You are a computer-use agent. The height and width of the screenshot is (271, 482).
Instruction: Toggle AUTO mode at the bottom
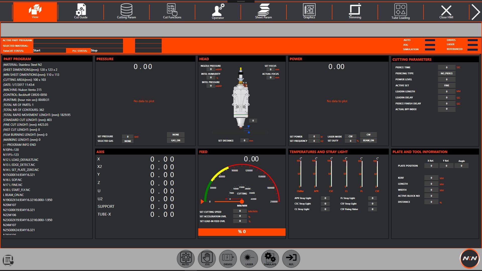click(x=186, y=258)
